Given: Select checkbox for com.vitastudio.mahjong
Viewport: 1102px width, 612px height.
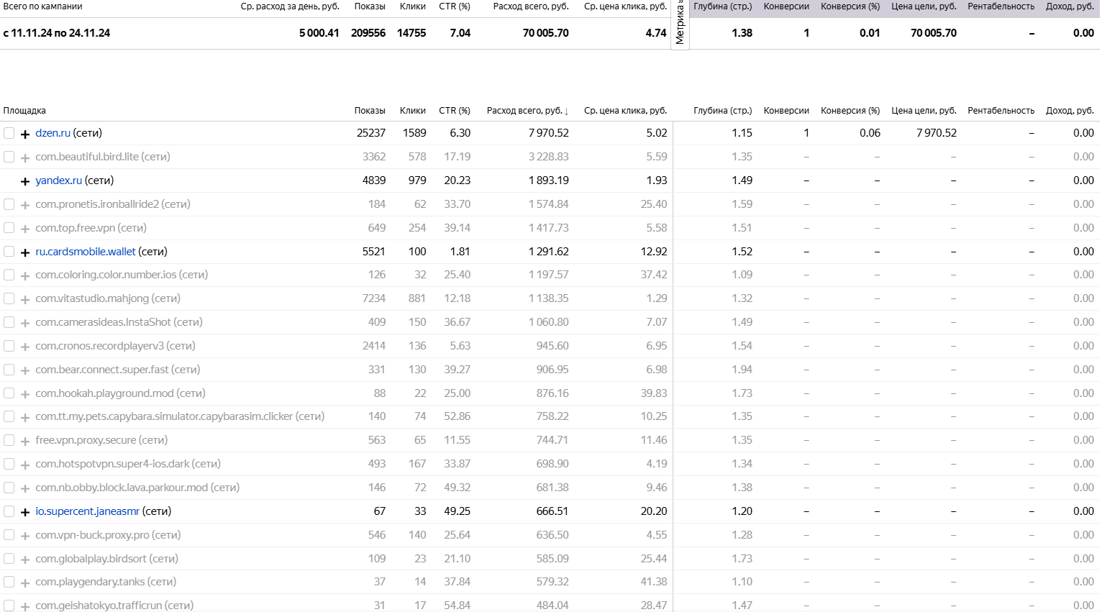Looking at the screenshot, I should 9,298.
